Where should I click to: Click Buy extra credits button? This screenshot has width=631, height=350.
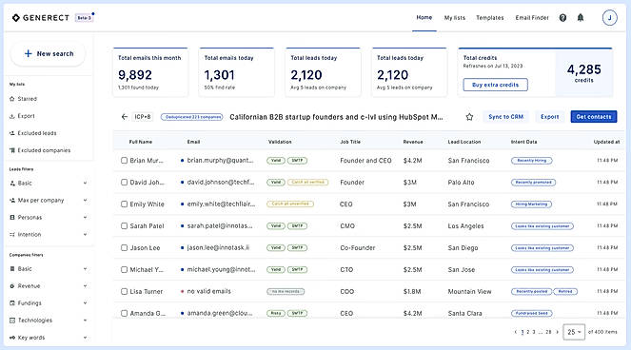coord(496,85)
